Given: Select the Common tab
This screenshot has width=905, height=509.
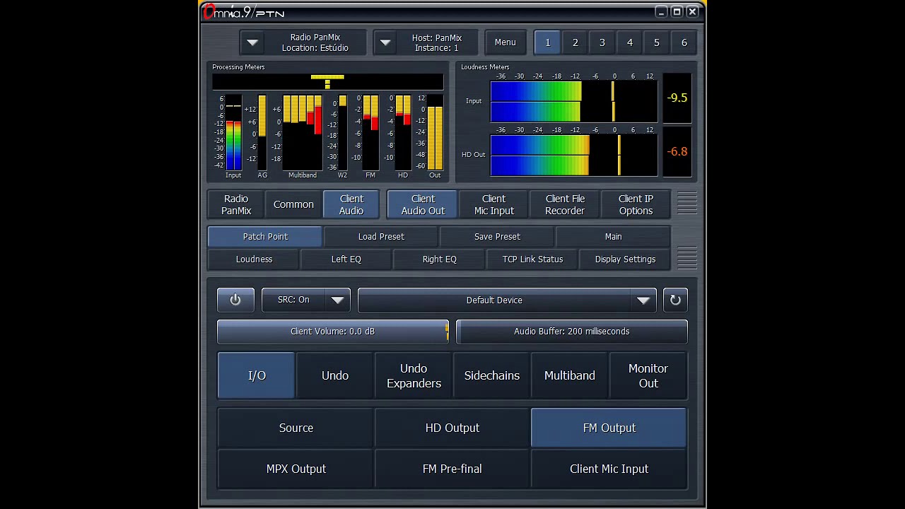Looking at the screenshot, I should coord(293,204).
